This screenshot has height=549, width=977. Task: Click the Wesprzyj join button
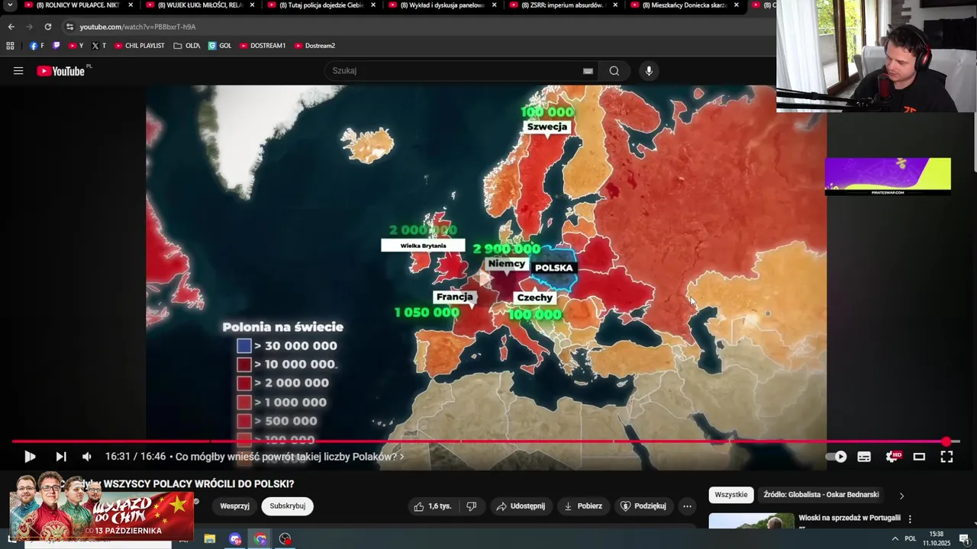(x=235, y=506)
